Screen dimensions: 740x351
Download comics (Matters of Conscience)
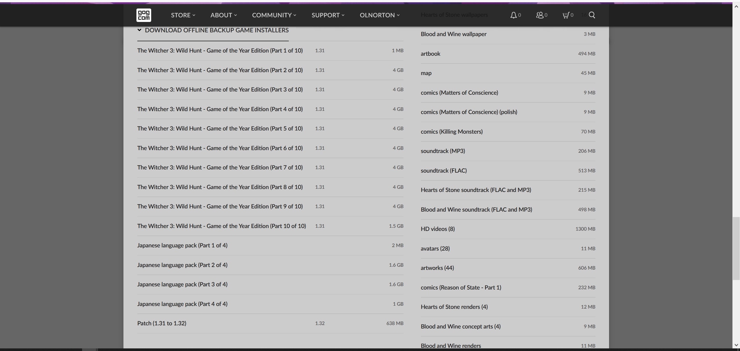(508, 93)
